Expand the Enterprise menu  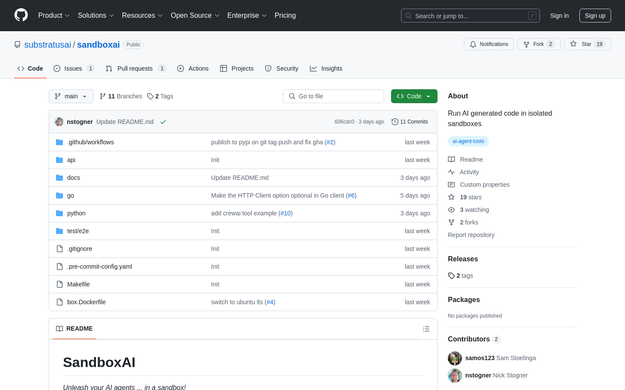tap(247, 16)
